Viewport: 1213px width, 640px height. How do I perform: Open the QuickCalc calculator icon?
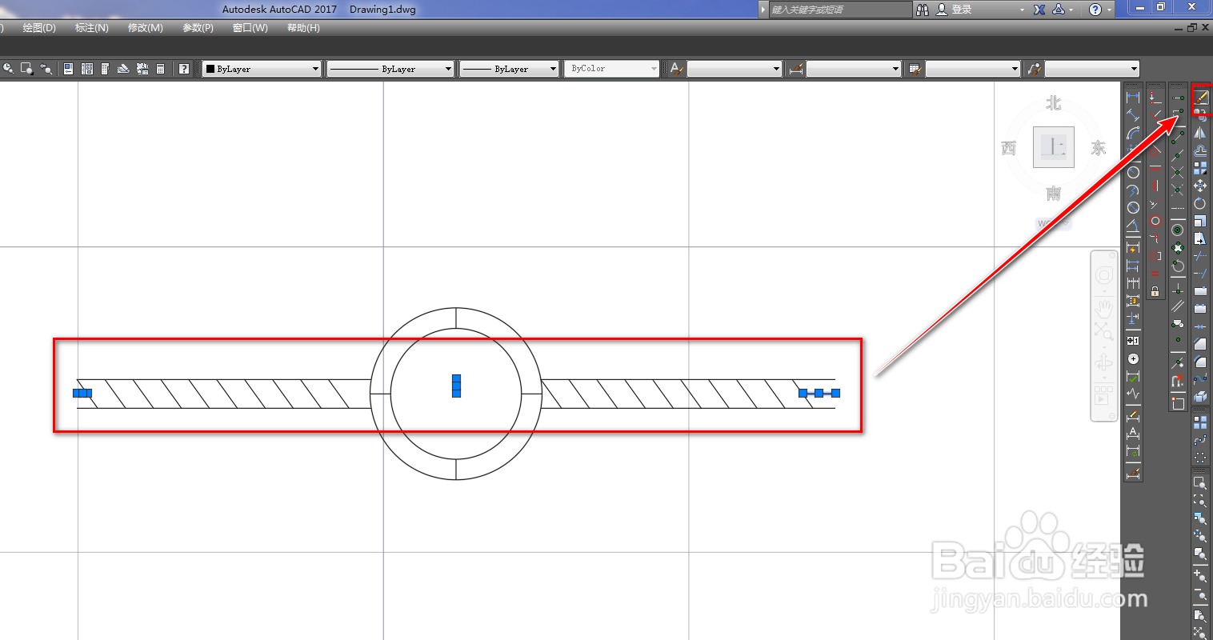(x=160, y=69)
